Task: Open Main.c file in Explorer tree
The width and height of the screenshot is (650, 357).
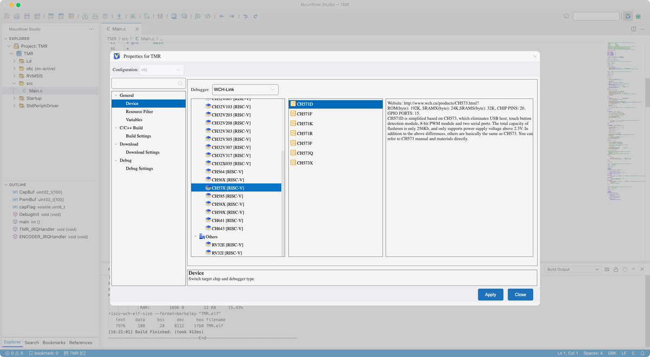Action: click(x=36, y=91)
